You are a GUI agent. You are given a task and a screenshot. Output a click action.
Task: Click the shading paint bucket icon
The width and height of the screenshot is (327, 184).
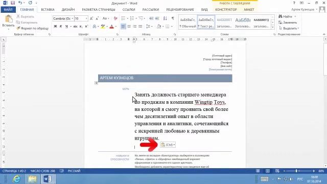[159, 27]
